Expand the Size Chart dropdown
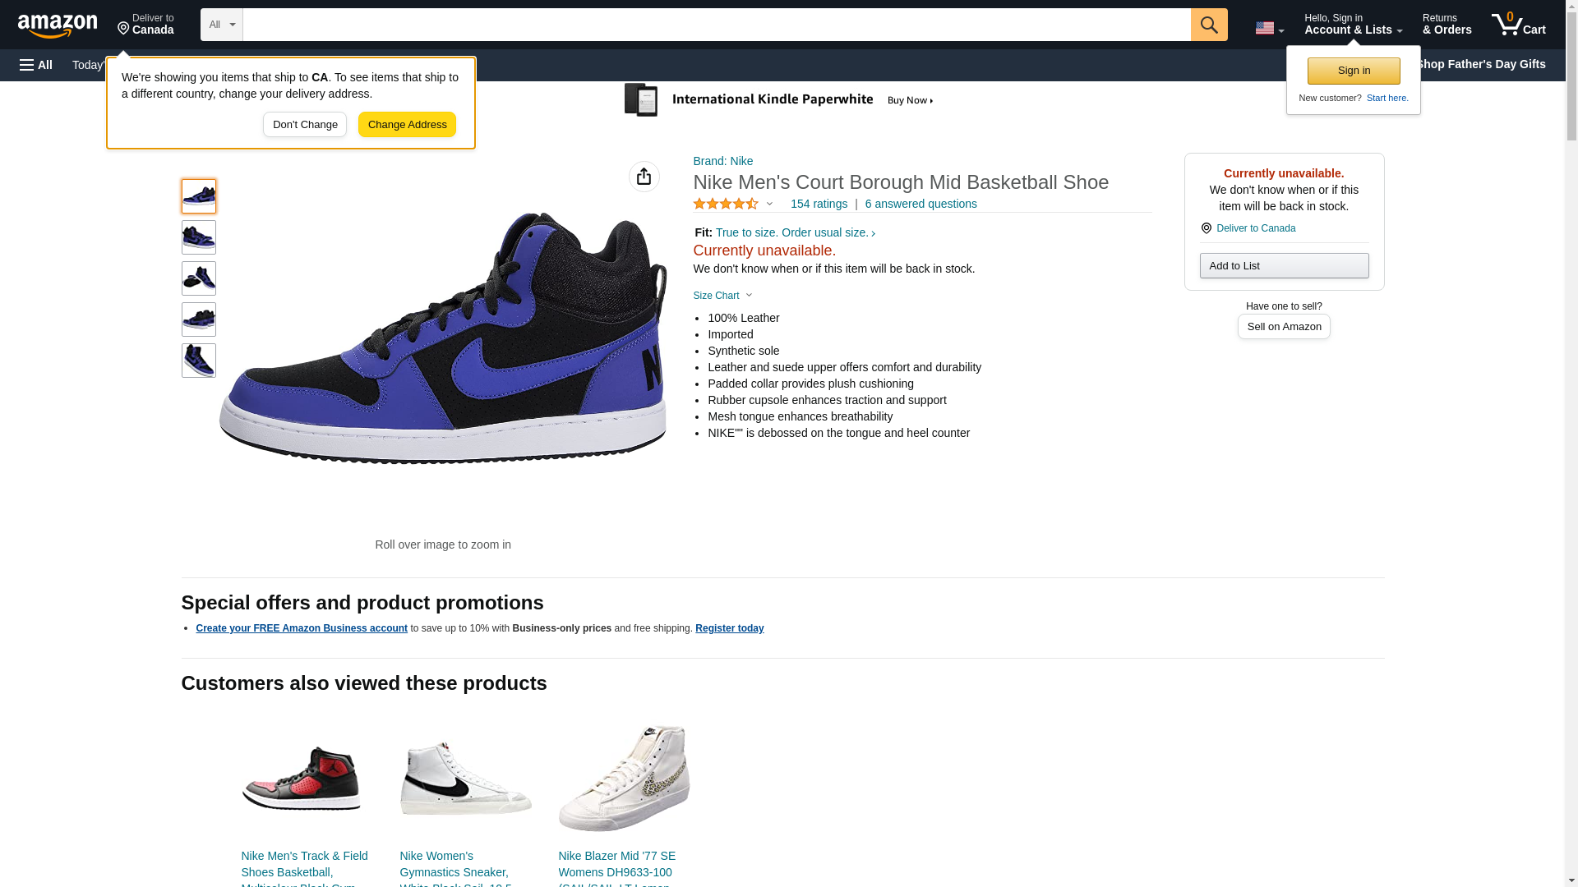Image resolution: width=1578 pixels, height=887 pixels. pyautogui.click(x=722, y=296)
